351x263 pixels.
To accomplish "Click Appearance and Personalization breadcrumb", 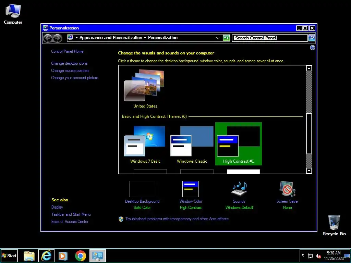I will 111,38.
